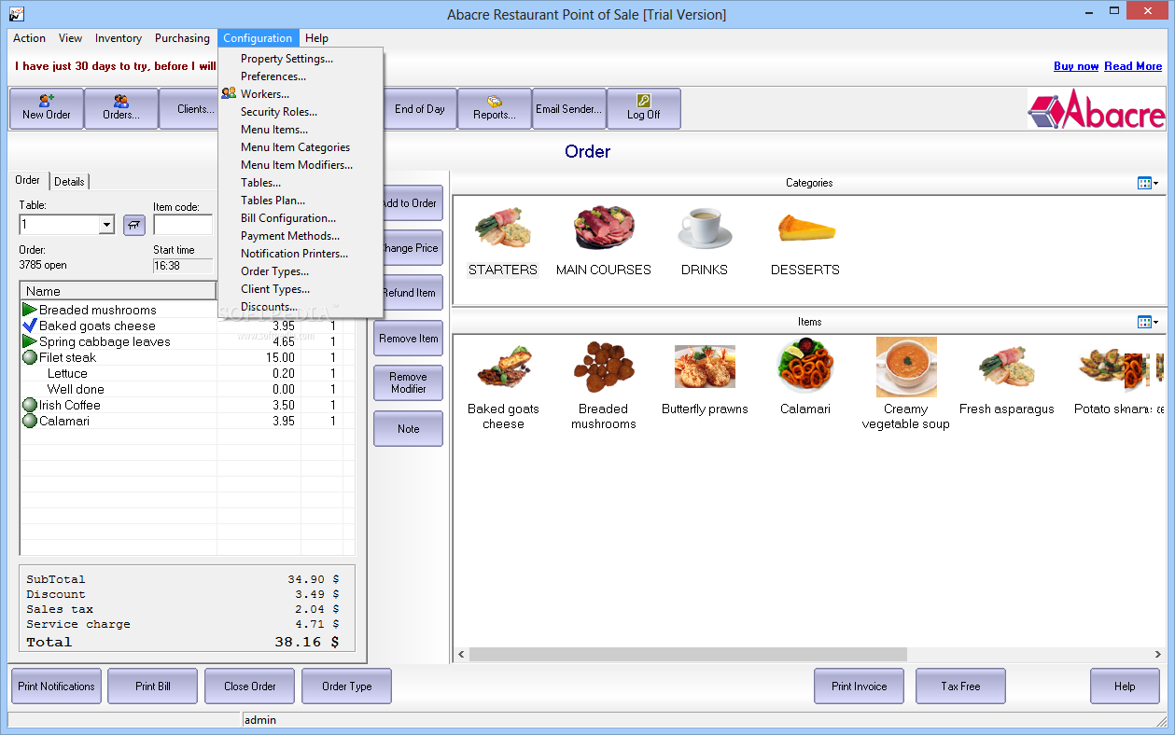Open the Inventory menu
This screenshot has width=1175, height=735.
click(x=119, y=38)
